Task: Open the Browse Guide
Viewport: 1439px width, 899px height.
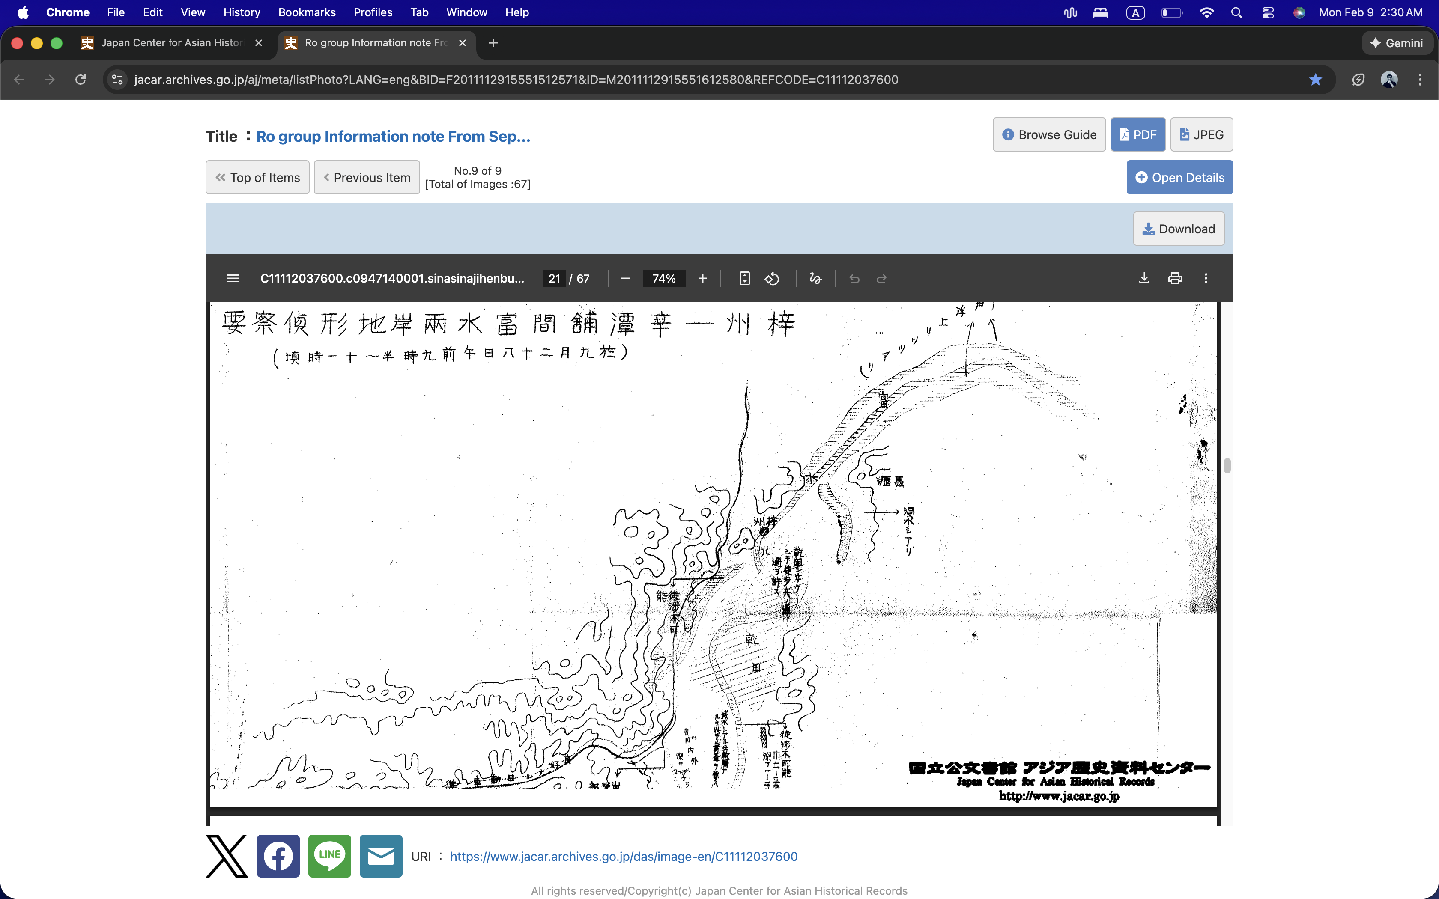Action: pyautogui.click(x=1049, y=135)
